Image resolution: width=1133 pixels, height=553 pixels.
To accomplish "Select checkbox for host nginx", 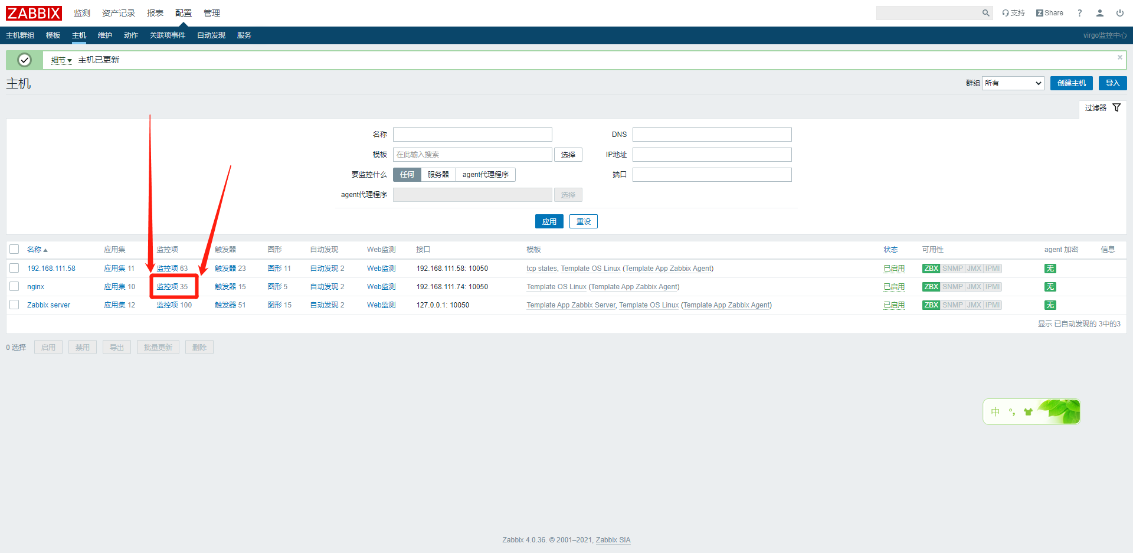I will pyautogui.click(x=15, y=287).
